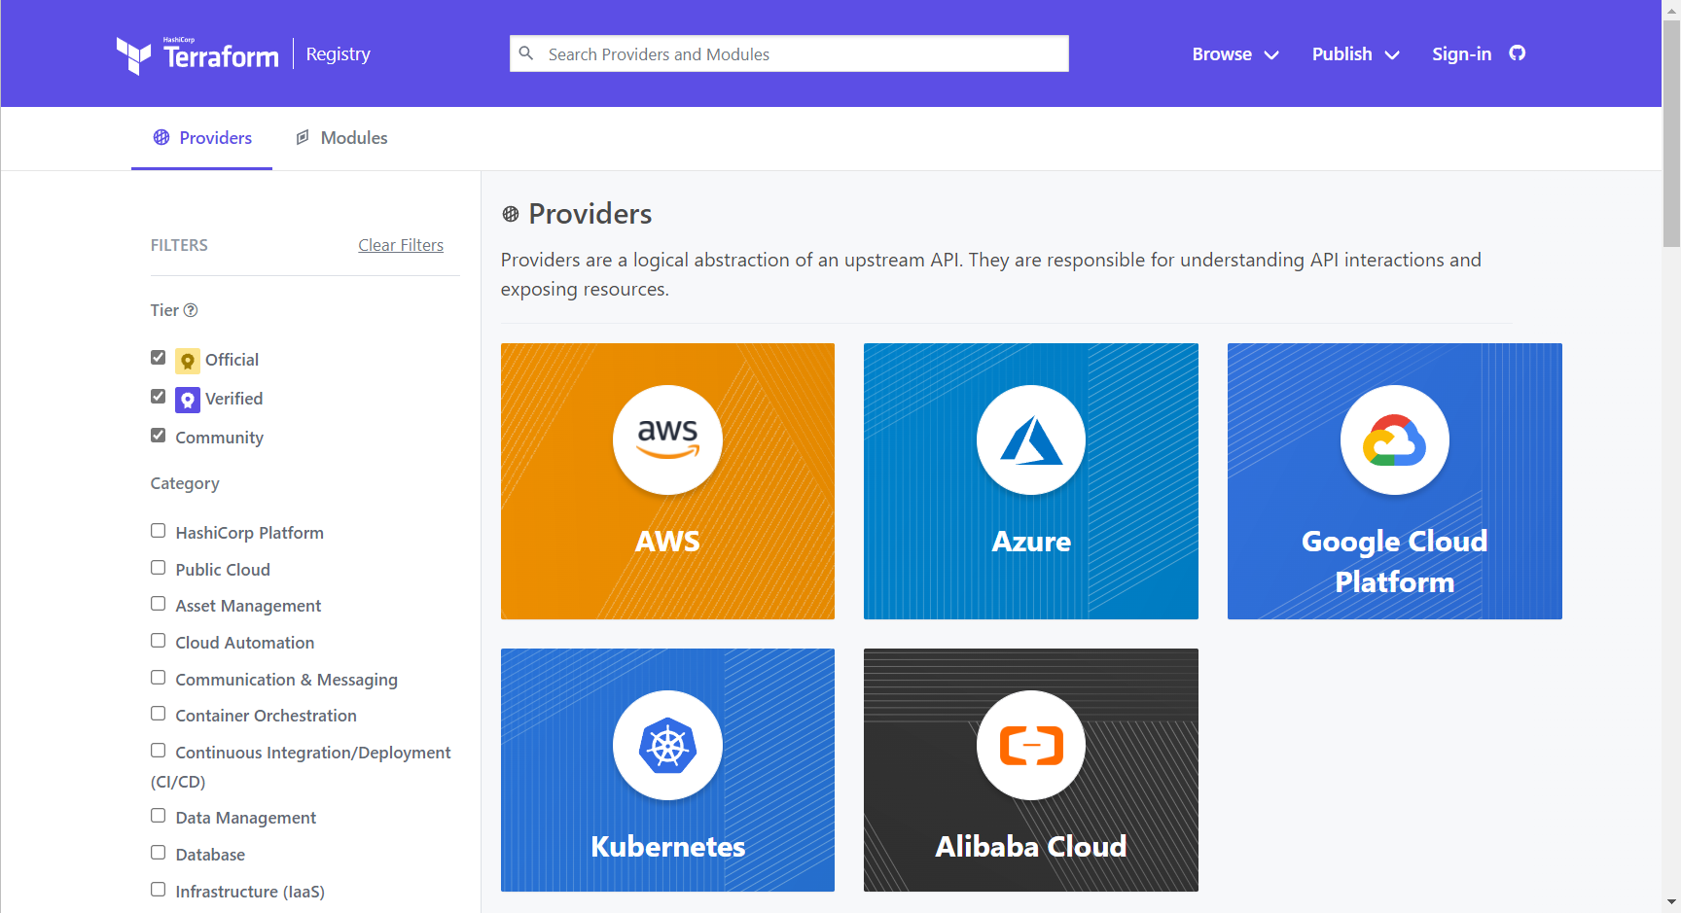Open the AWS provider card
The height and width of the screenshot is (913, 1681).
click(667, 481)
